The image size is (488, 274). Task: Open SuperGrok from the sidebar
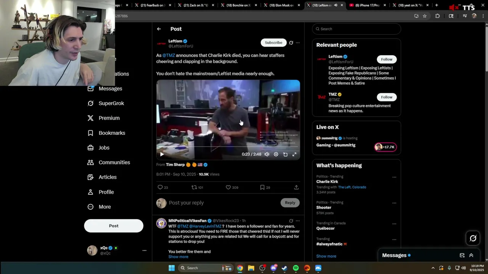(x=106, y=103)
